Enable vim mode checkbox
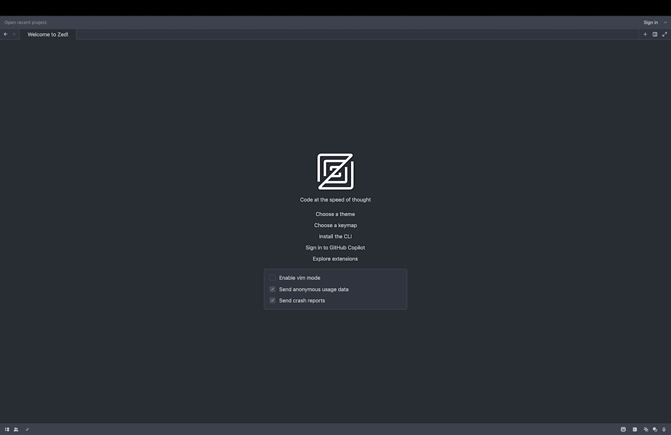Viewport: 671px width, 435px height. [x=272, y=278]
